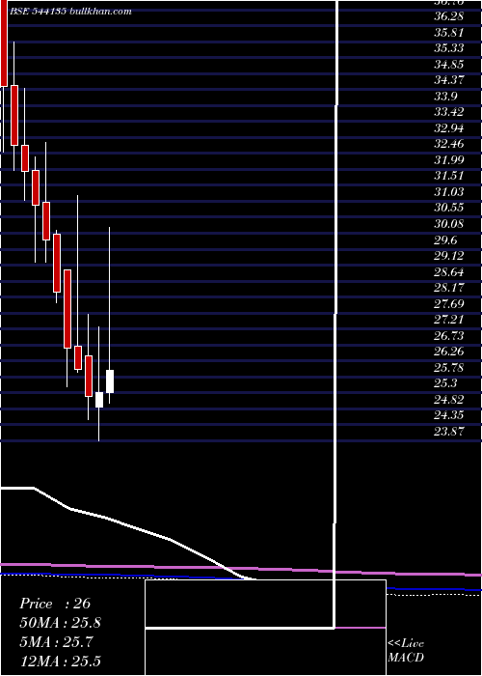Click the '5MA : 25.7' legend entry

tap(56, 642)
